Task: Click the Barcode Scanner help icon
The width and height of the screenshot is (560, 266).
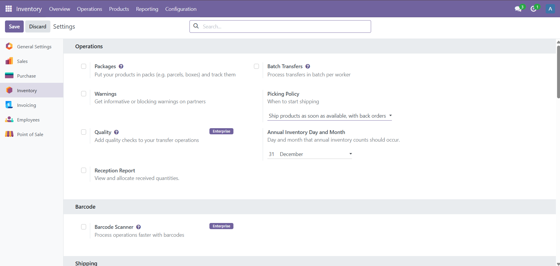Action: pyautogui.click(x=139, y=227)
